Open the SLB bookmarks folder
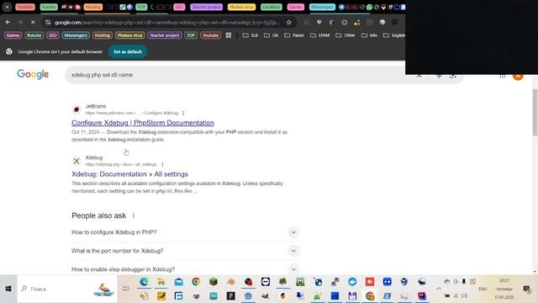 point(251,35)
